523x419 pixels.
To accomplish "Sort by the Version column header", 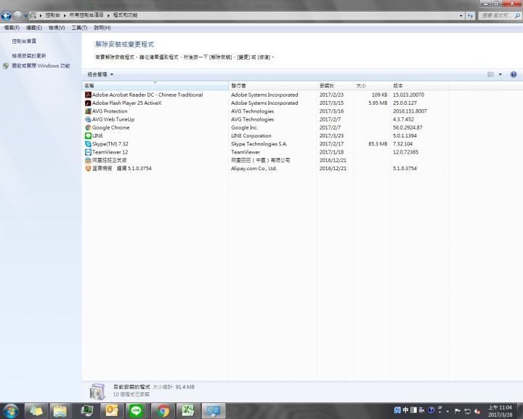I will [x=420, y=86].
